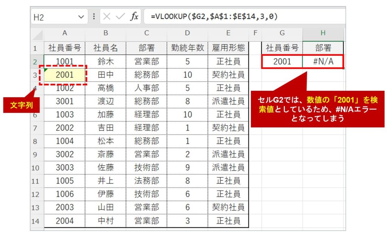387x233 pixels.
Task: Click the 雇用形態 header cell
Action: click(x=228, y=48)
